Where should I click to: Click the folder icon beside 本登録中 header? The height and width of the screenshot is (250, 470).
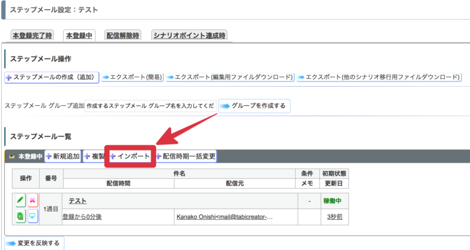[12, 157]
